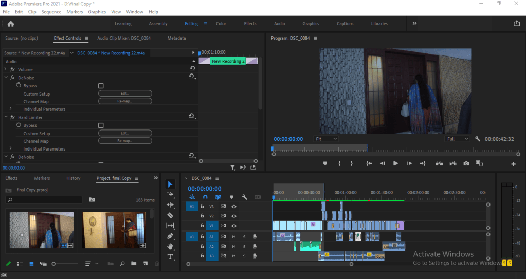
Task: Click the Hard Limiter Channel Map Re-map button
Action: point(125,141)
